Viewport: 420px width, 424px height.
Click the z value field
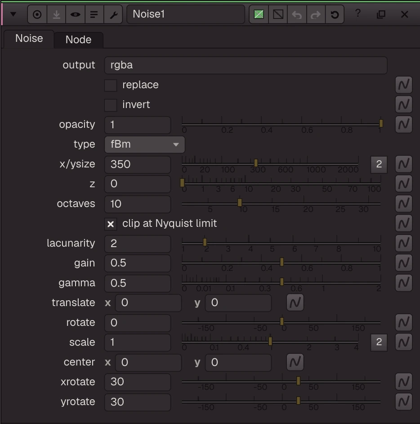pos(138,184)
